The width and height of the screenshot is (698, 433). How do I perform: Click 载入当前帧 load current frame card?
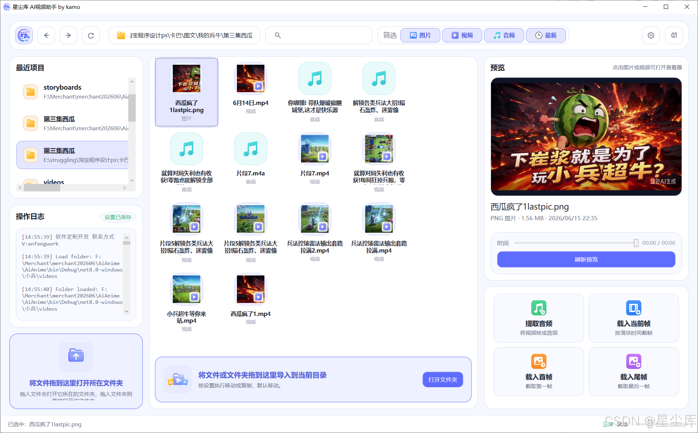(634, 318)
